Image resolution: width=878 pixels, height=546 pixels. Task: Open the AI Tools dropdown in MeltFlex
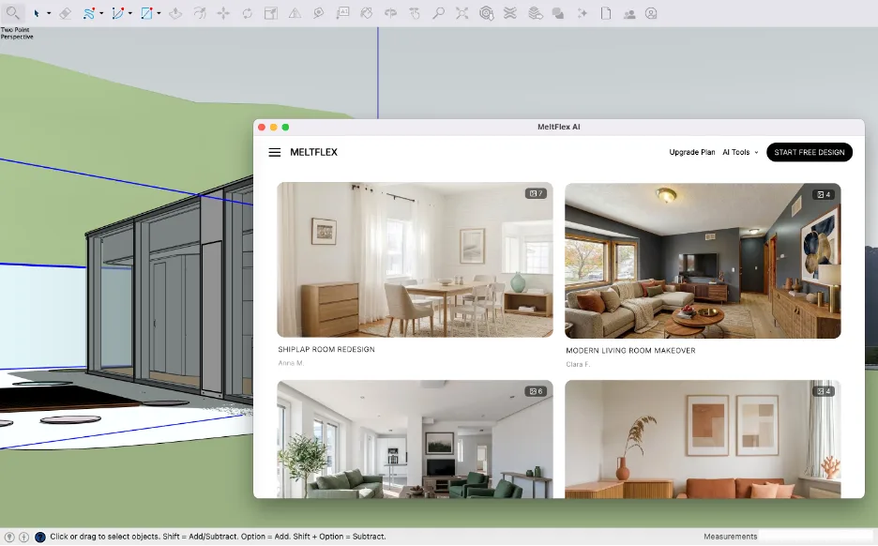pyautogui.click(x=740, y=152)
